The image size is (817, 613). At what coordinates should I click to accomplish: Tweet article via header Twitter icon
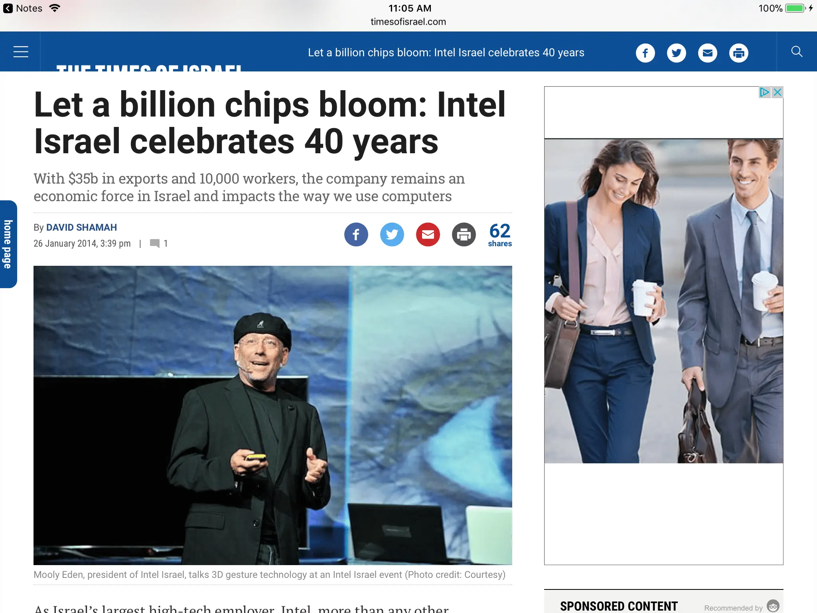tap(676, 53)
